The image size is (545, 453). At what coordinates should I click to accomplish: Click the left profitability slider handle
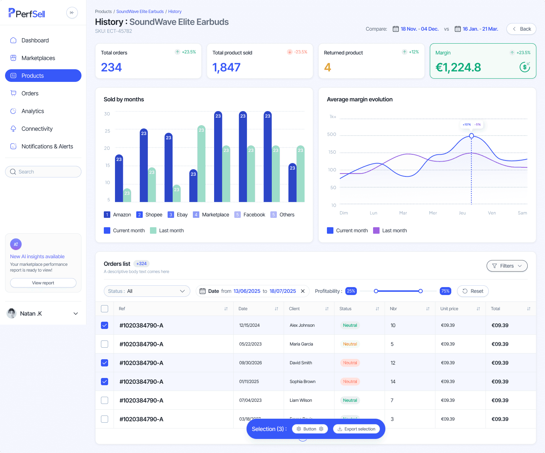click(x=376, y=291)
